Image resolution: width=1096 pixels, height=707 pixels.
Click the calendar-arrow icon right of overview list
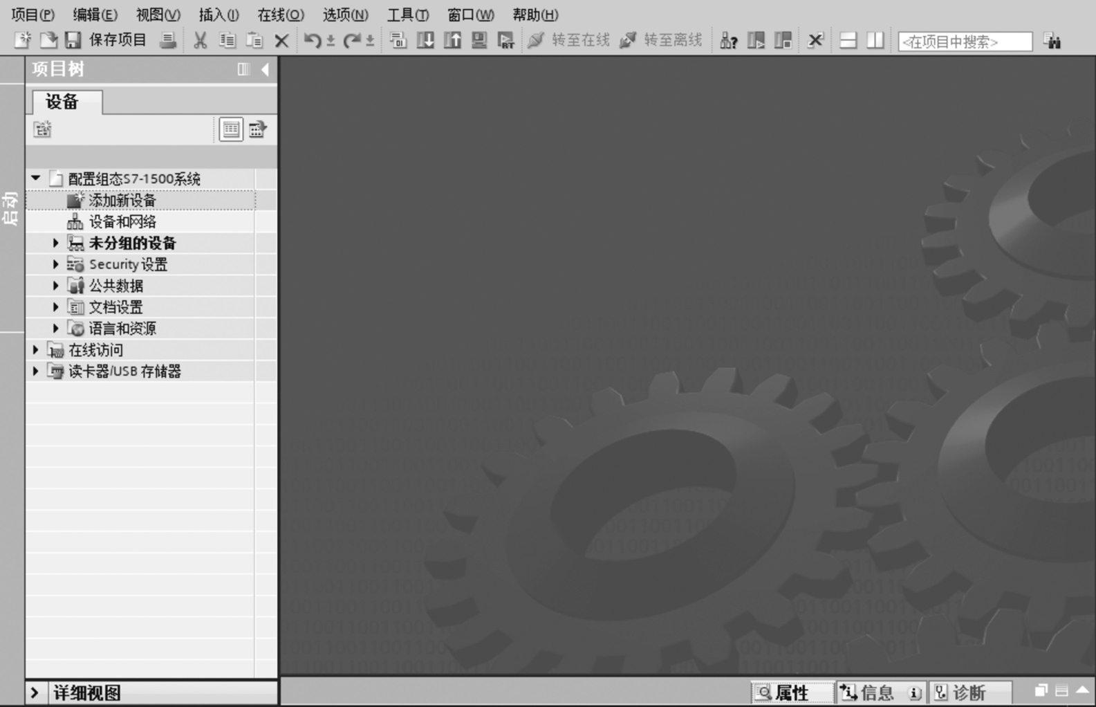[x=258, y=129]
